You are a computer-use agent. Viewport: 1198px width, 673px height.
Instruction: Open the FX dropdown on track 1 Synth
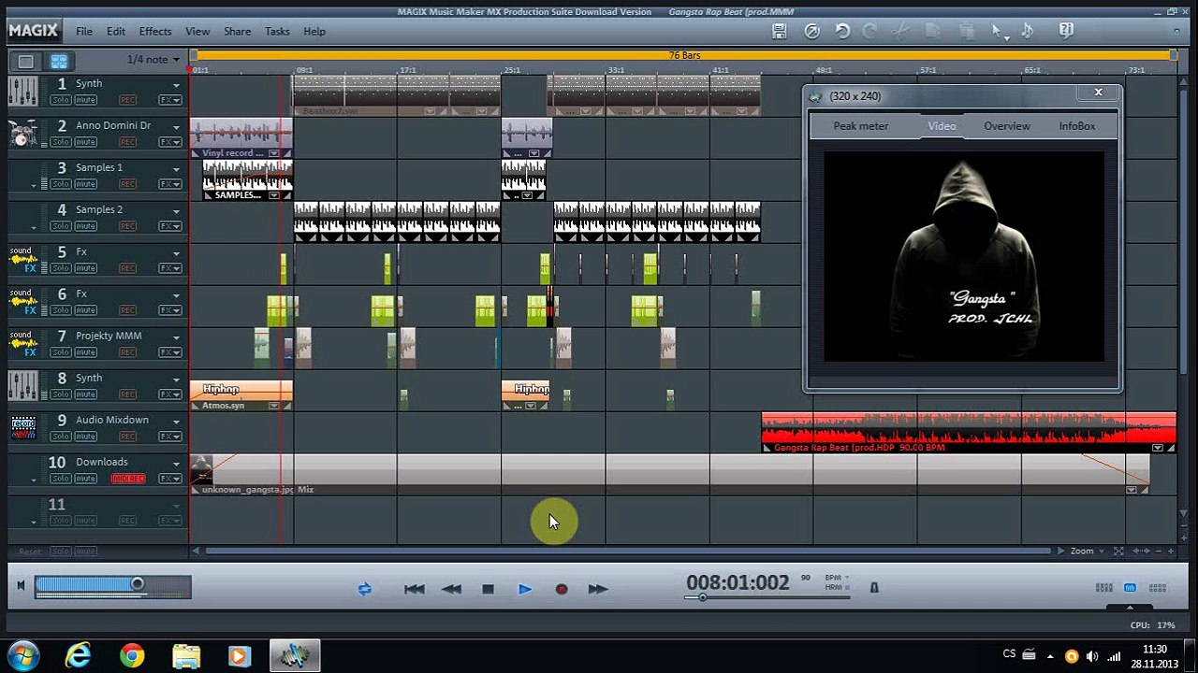click(x=170, y=100)
